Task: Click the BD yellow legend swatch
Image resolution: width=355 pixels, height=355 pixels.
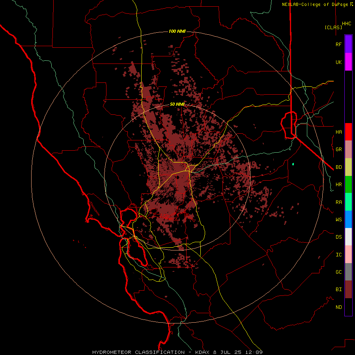Action: tap(348, 167)
